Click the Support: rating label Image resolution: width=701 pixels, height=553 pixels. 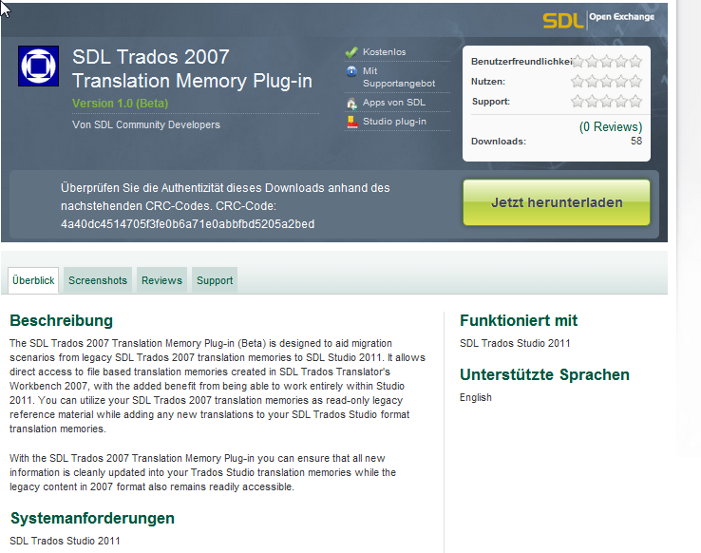click(x=491, y=102)
